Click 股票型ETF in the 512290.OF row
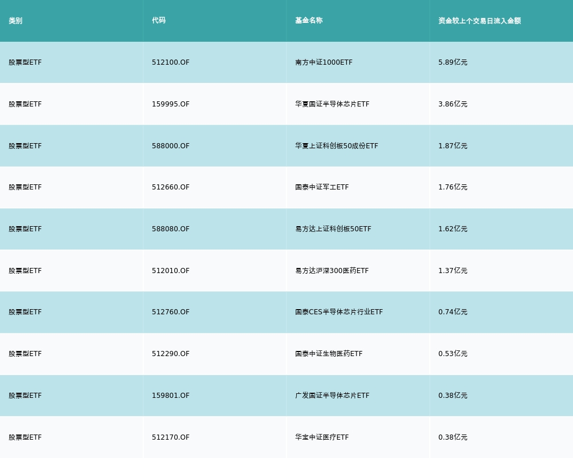The width and height of the screenshot is (573, 458). [25, 354]
